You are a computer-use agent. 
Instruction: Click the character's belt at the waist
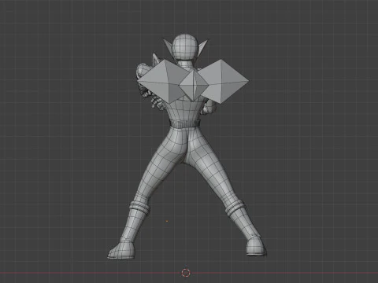click(185, 123)
